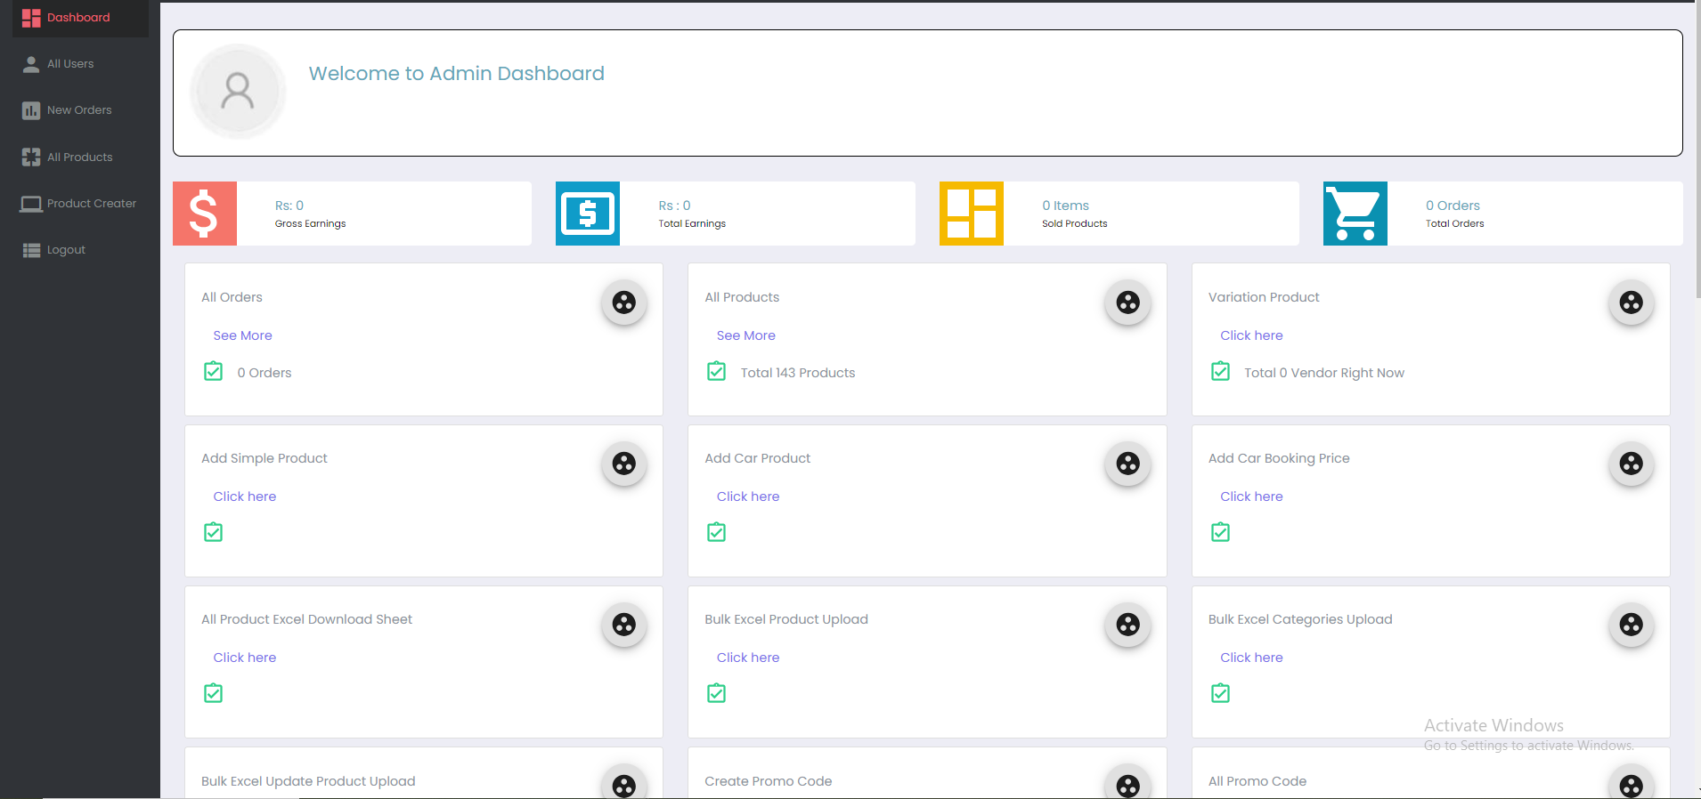This screenshot has width=1701, height=799.
Task: Click the user avatar profile picture
Action: (x=238, y=92)
